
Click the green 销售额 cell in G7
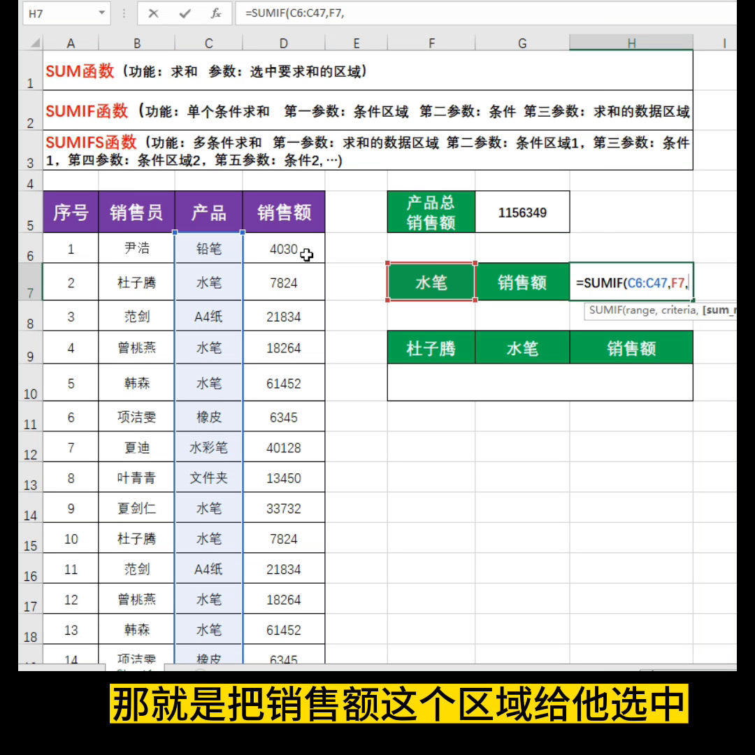click(x=522, y=282)
